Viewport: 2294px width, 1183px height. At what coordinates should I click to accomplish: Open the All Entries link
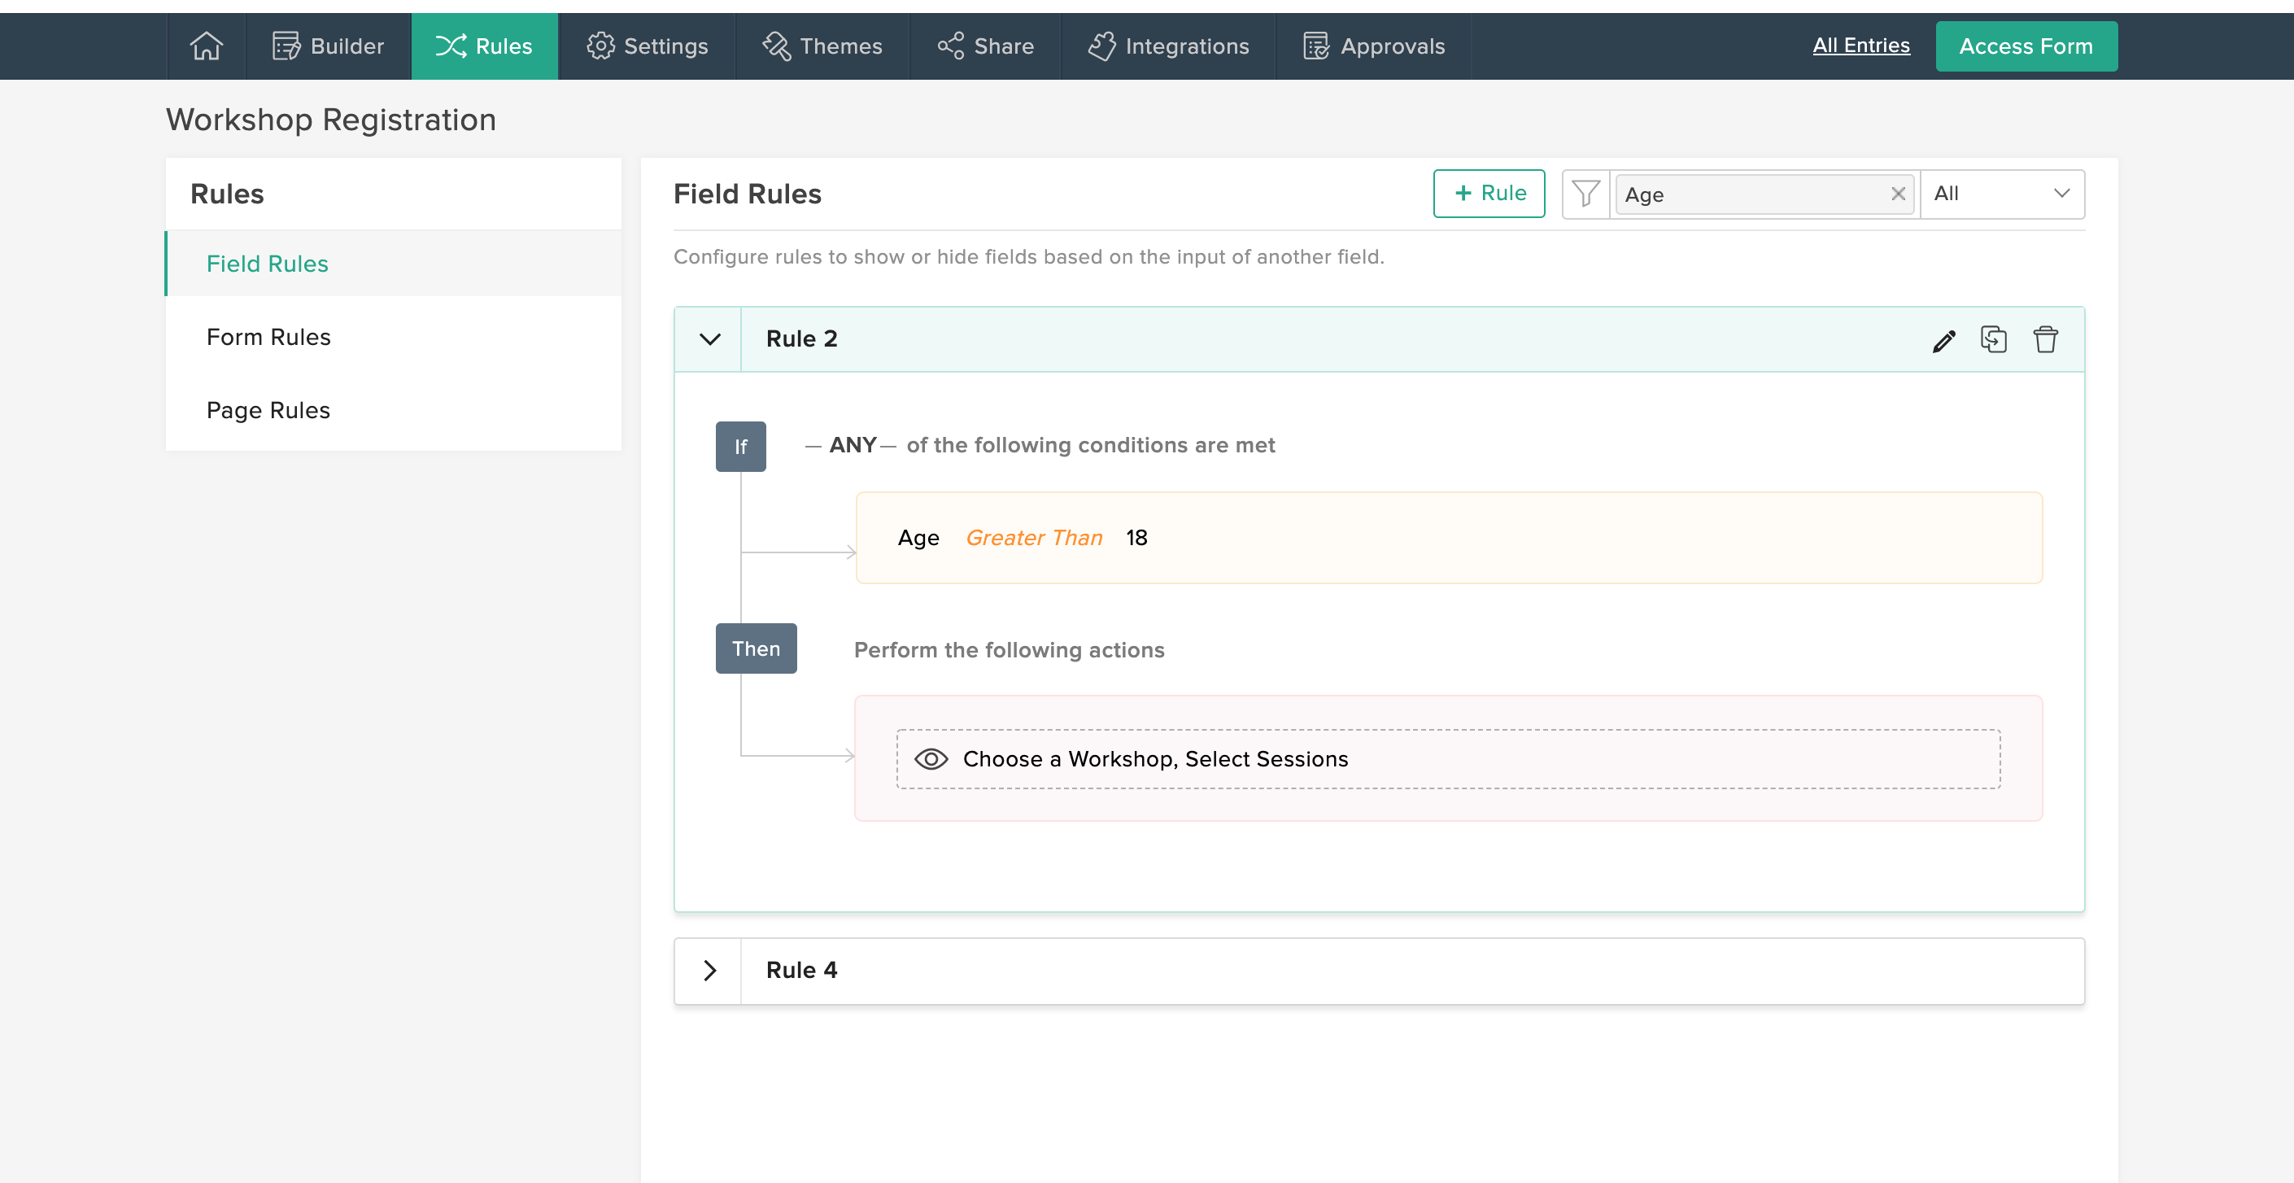pyautogui.click(x=1860, y=46)
